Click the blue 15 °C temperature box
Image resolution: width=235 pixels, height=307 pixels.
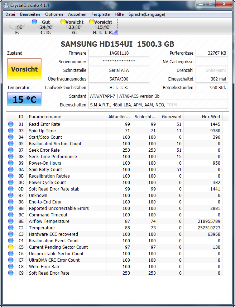click(x=24, y=99)
